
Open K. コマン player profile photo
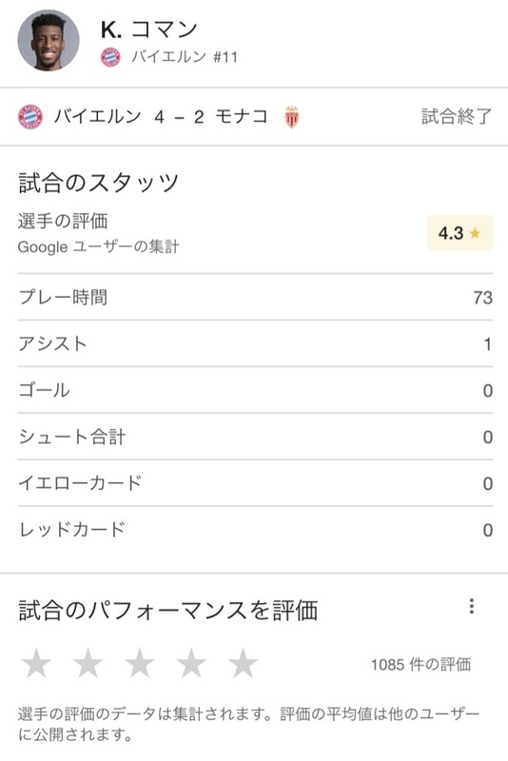pyautogui.click(x=48, y=41)
